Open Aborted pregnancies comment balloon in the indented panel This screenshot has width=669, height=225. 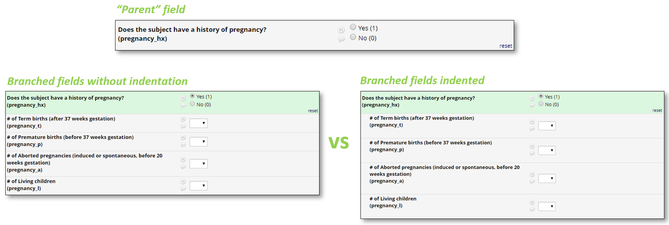[x=532, y=182]
